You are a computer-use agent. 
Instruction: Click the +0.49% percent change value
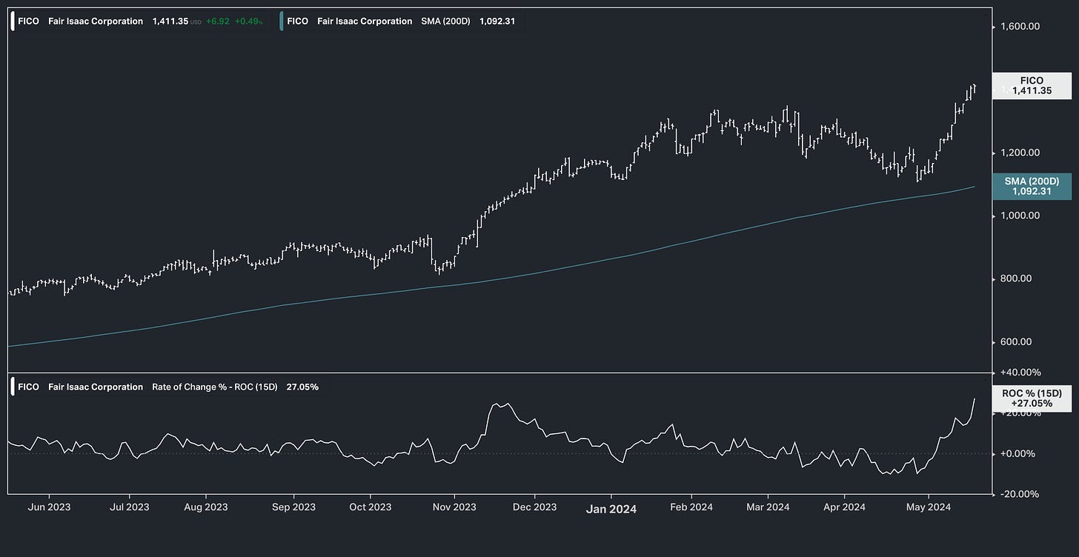click(x=249, y=21)
